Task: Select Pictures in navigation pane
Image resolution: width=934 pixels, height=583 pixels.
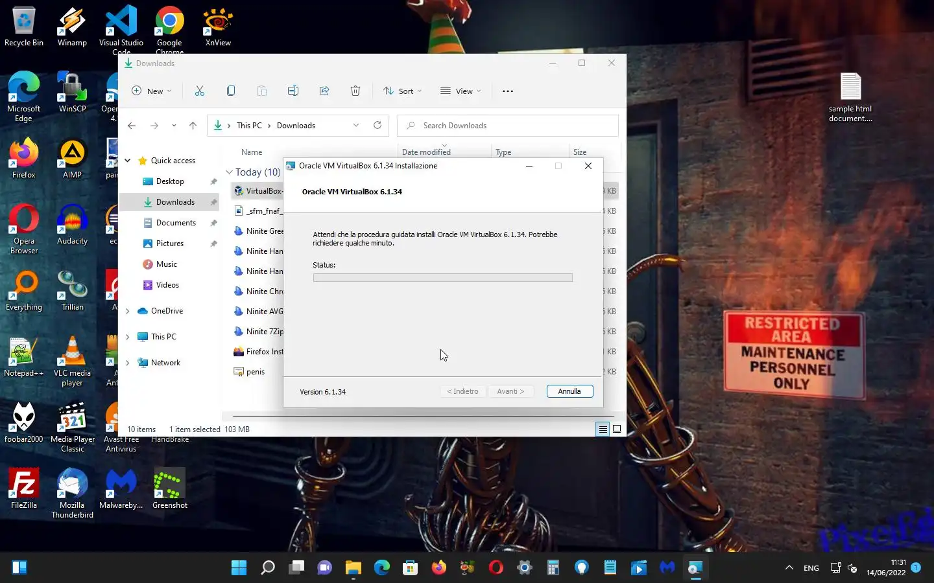Action: click(x=170, y=244)
